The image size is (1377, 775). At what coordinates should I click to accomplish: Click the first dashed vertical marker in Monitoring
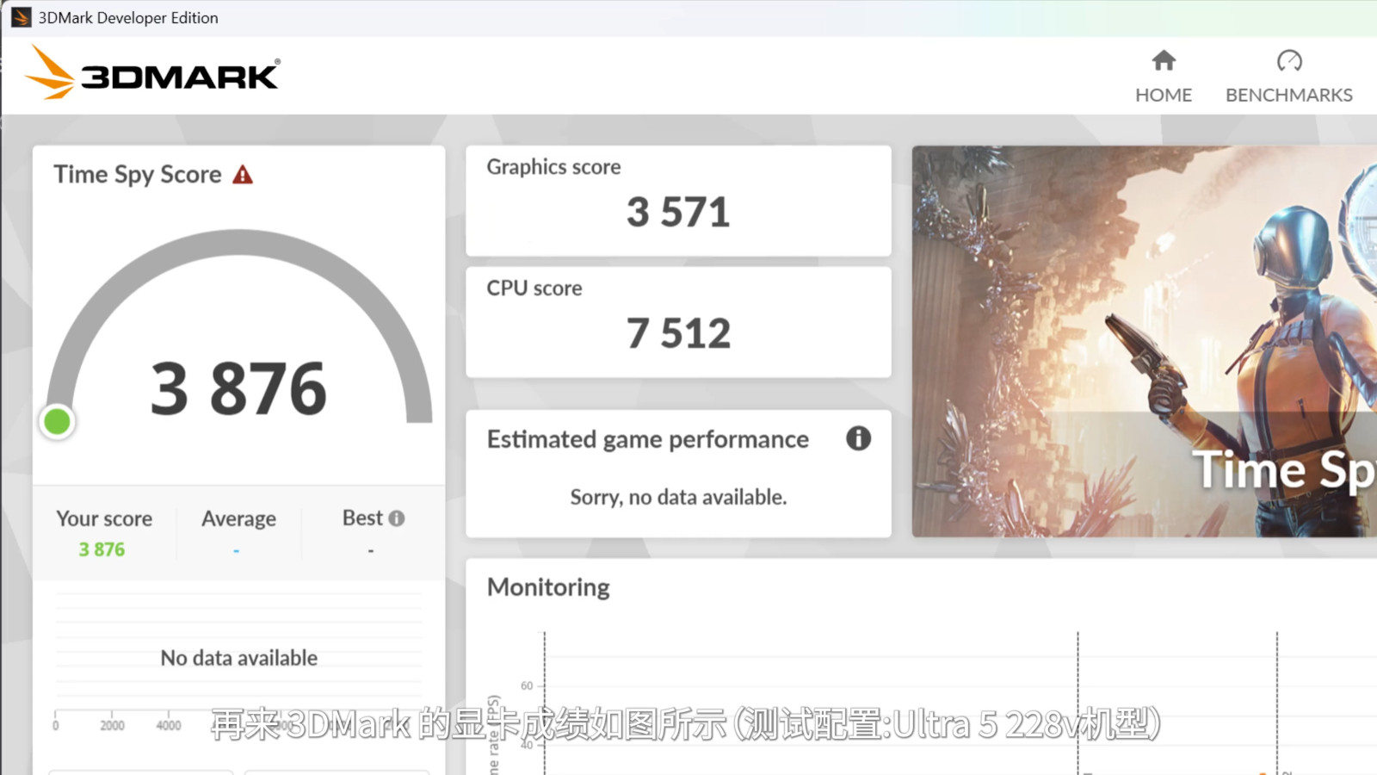[x=545, y=703]
